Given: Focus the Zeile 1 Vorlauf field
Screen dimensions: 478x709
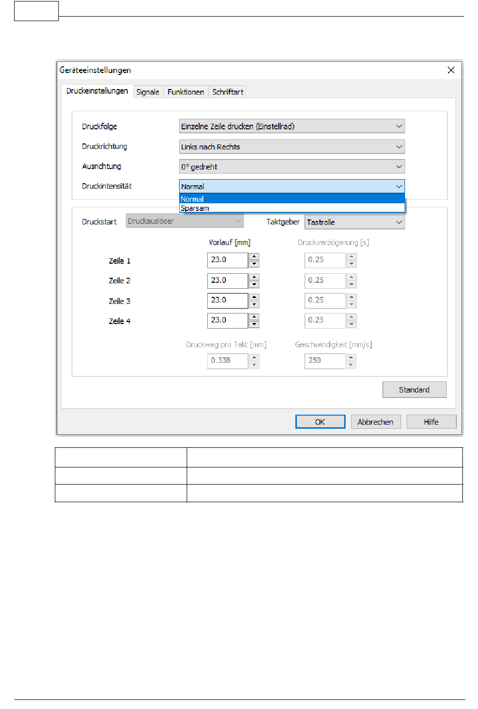Looking at the screenshot, I should 227,260.
